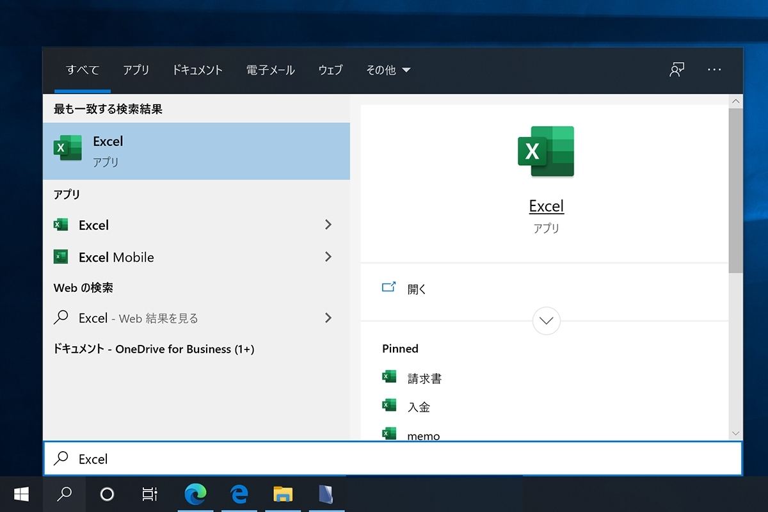768x512 pixels.
Task: Click the underlined Excel title link in the preview
Action: tap(546, 206)
